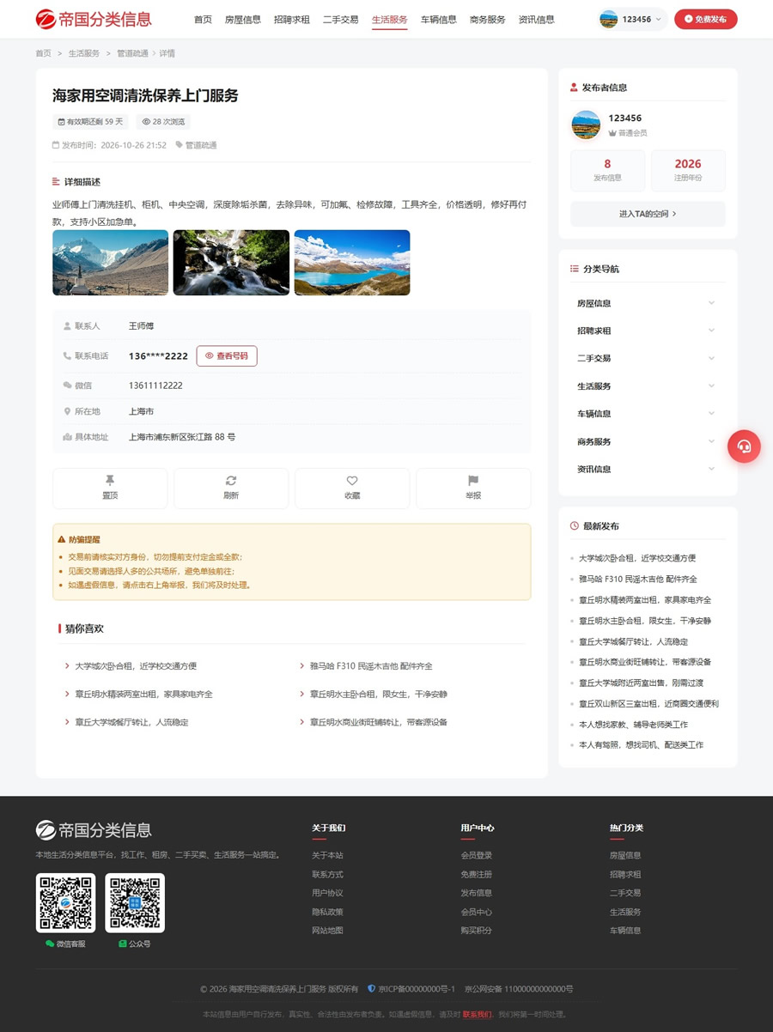Image resolution: width=773 pixels, height=1032 pixels.
Task: Click 会员登录 in footer
Action: (477, 855)
